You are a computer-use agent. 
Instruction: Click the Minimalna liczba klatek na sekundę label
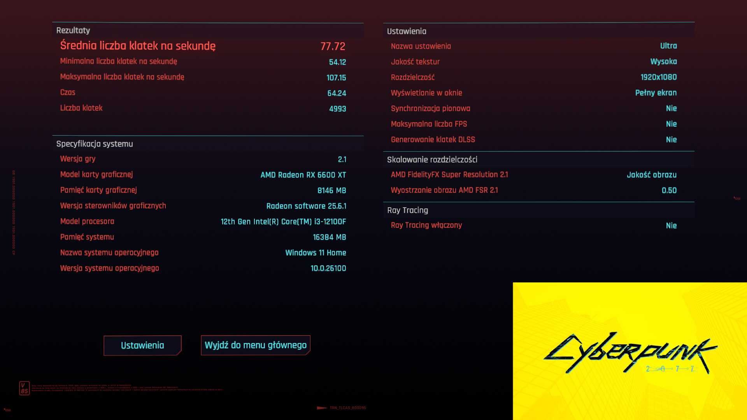119,61
